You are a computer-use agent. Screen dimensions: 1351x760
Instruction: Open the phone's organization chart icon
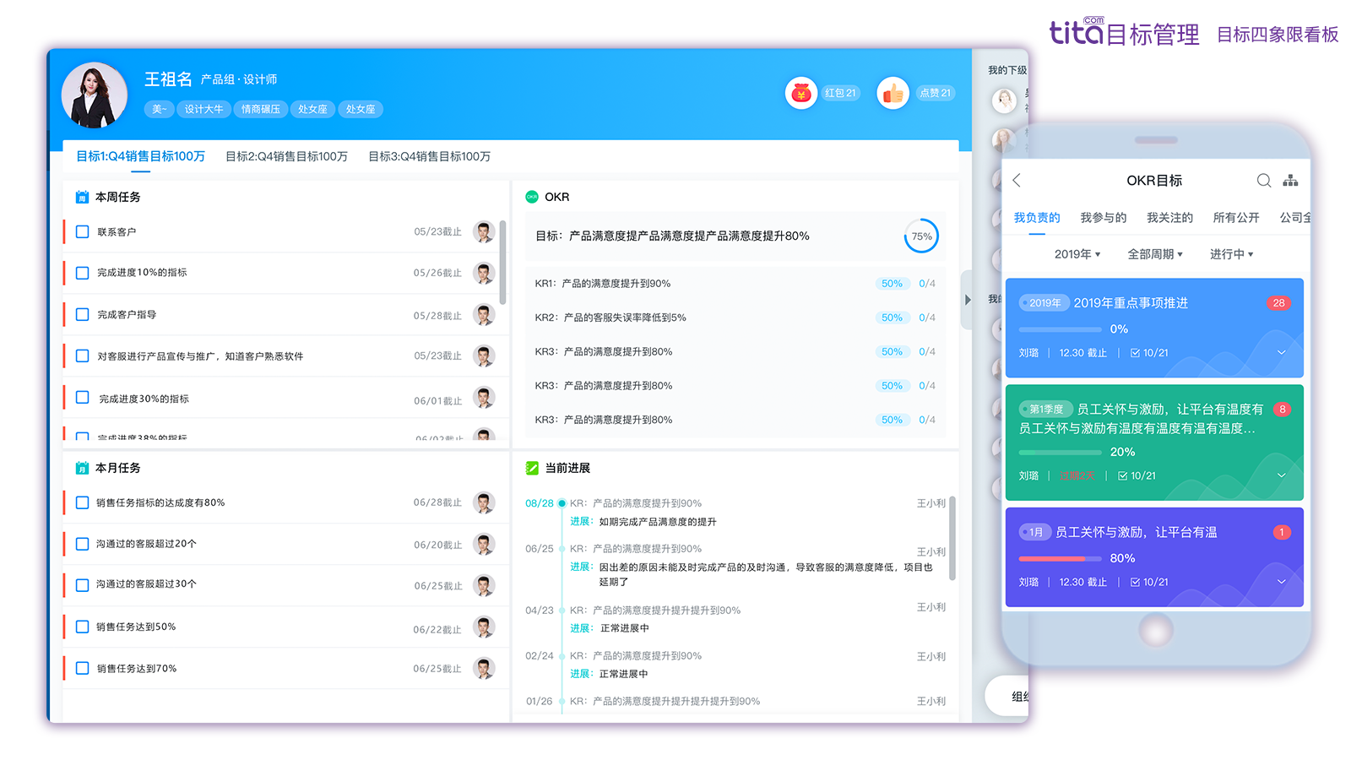pyautogui.click(x=1290, y=180)
